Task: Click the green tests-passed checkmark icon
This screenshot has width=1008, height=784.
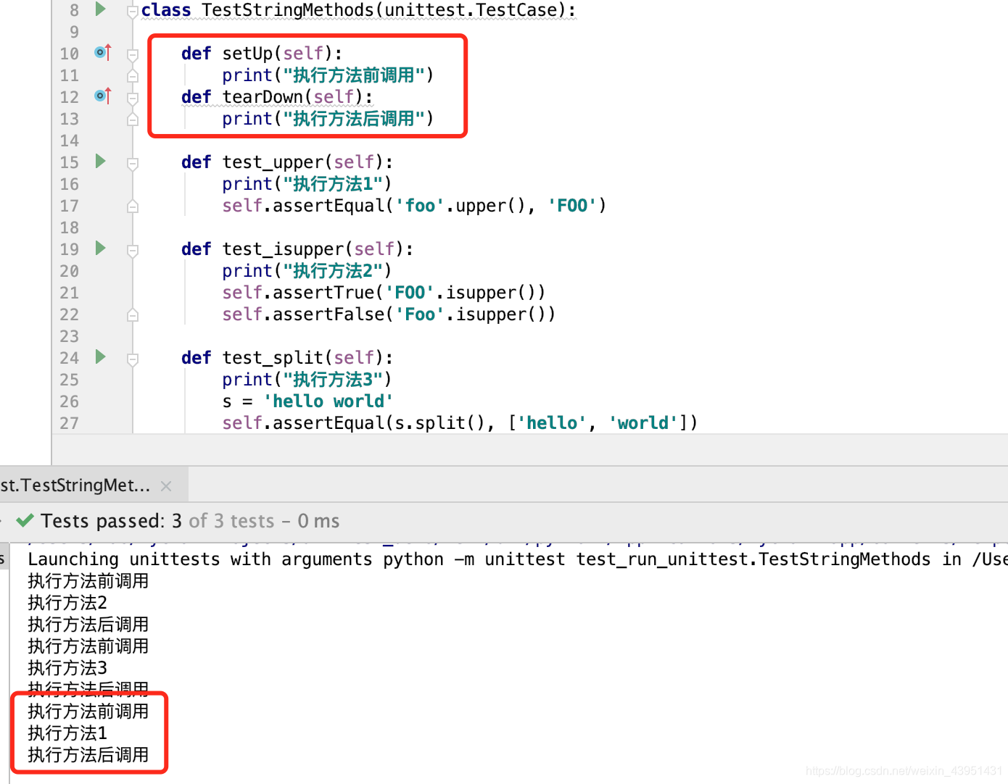Action: [x=25, y=520]
